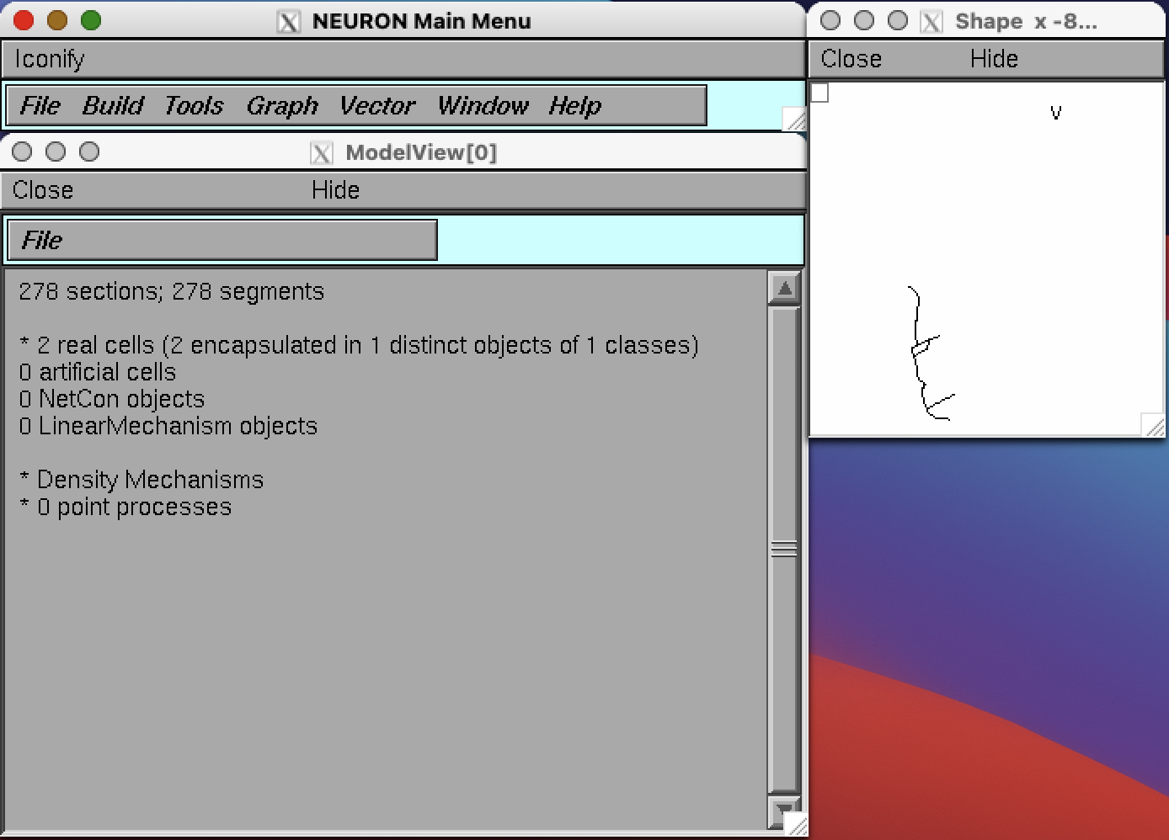This screenshot has height=840, width=1169.
Task: Click the ModelView scrollbar thumb grip
Action: (784, 550)
